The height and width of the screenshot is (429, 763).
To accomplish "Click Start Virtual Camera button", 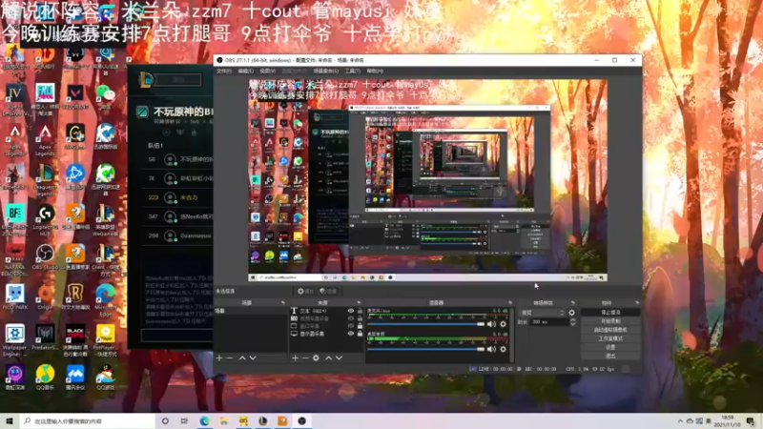I will [610, 330].
